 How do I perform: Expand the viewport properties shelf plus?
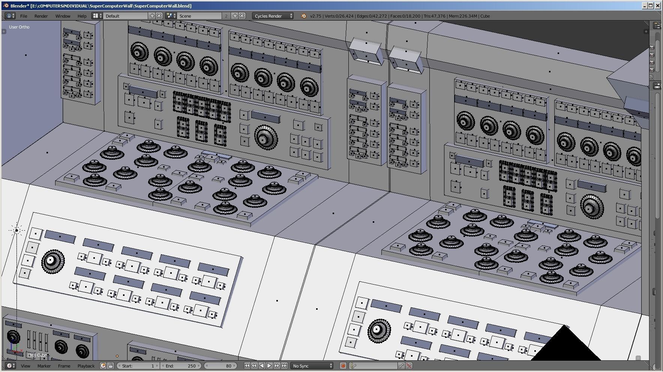646,31
